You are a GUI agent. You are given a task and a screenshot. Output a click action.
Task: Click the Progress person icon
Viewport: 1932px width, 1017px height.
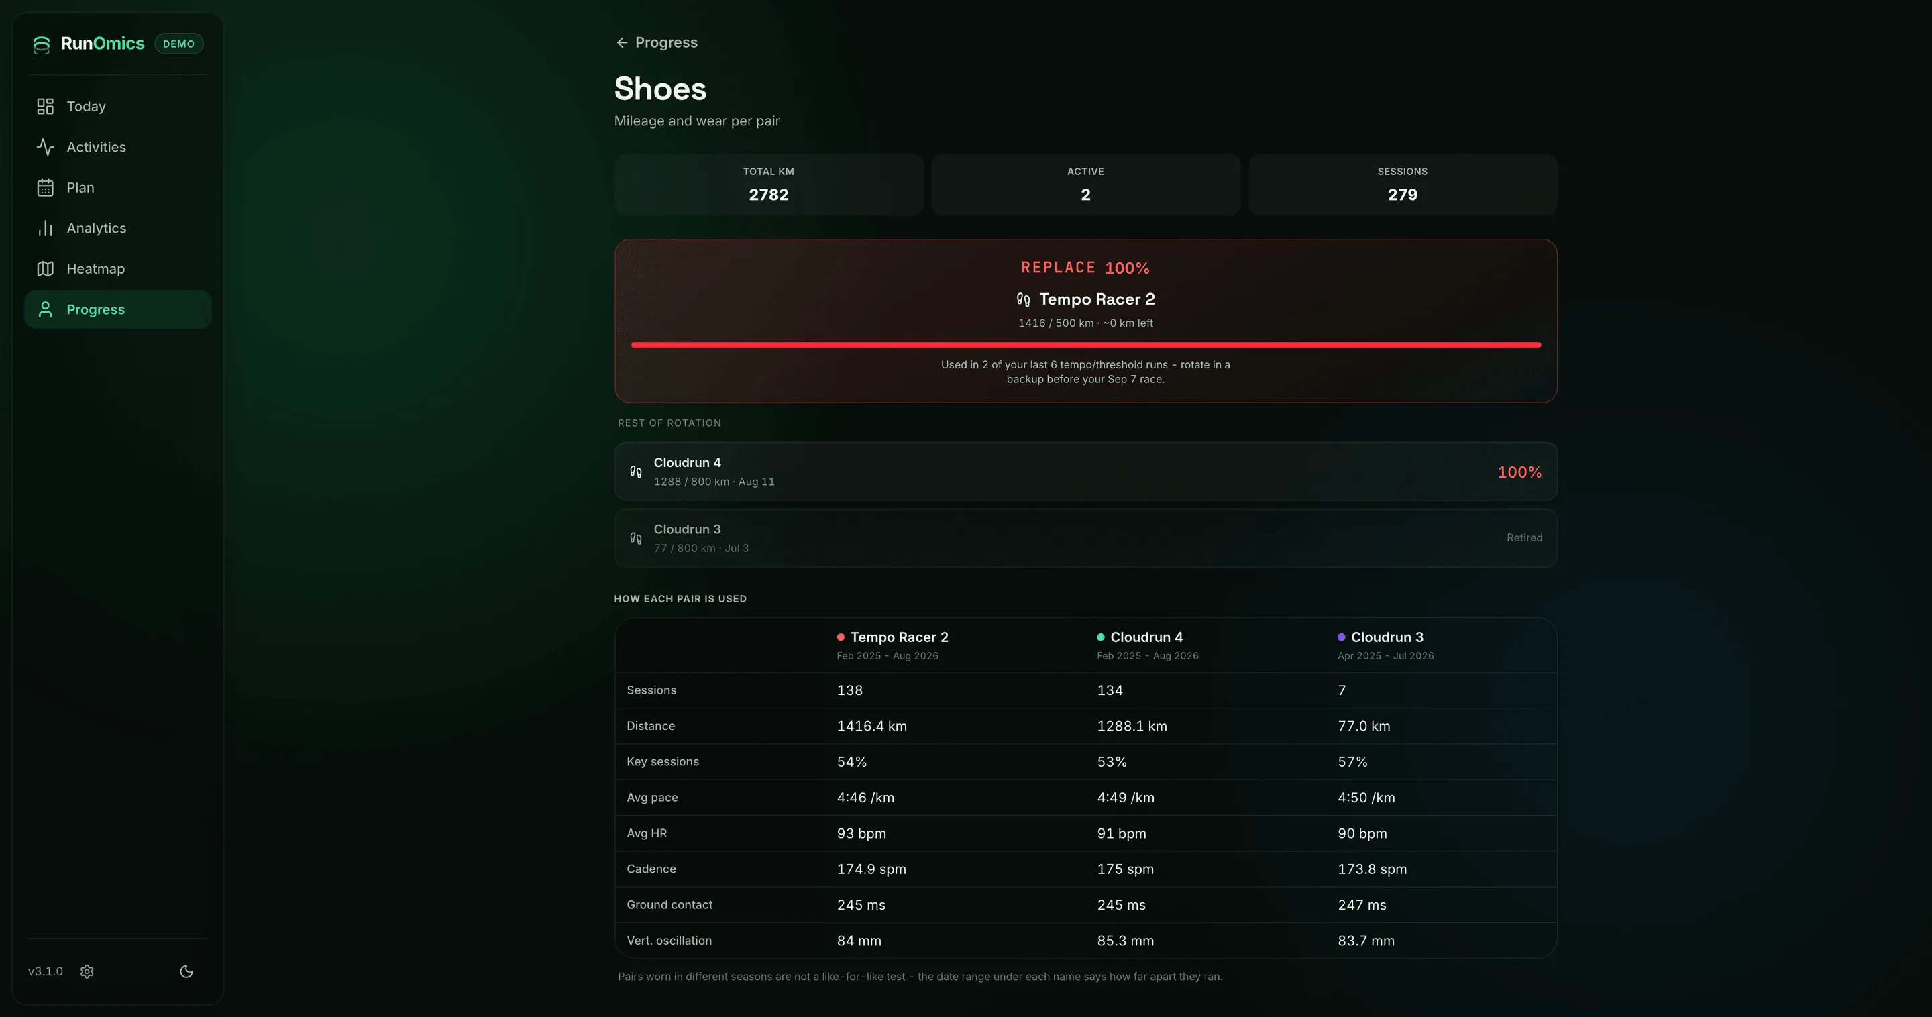45,309
